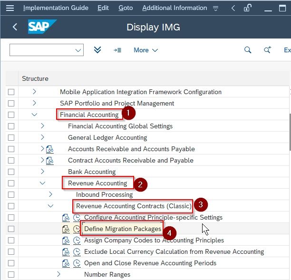Open documentation icon for Assign Company Codes row
Viewport: 291px width, 280px height.
pos(66,241)
